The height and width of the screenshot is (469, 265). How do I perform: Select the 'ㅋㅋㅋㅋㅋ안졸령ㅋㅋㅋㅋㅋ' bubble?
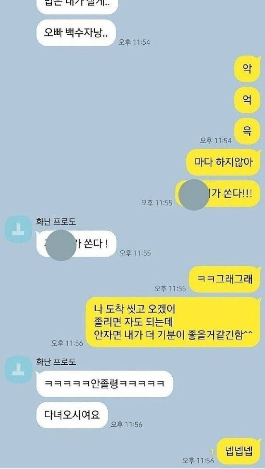coord(104,383)
